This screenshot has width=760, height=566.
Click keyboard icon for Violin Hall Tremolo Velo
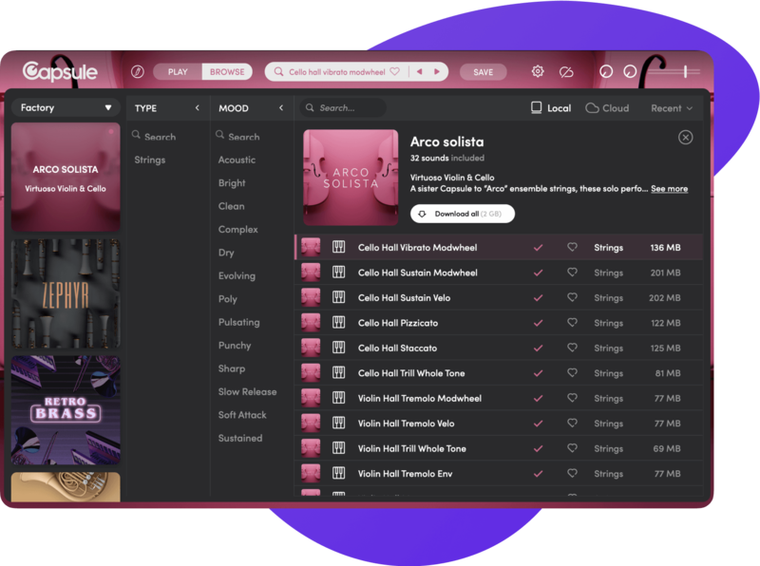pos(339,423)
